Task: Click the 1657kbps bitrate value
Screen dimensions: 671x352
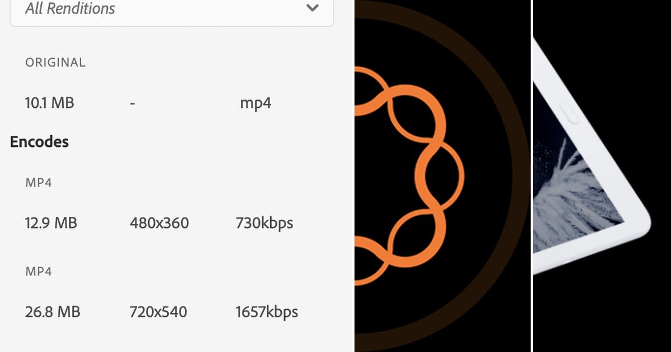Action: click(x=267, y=312)
